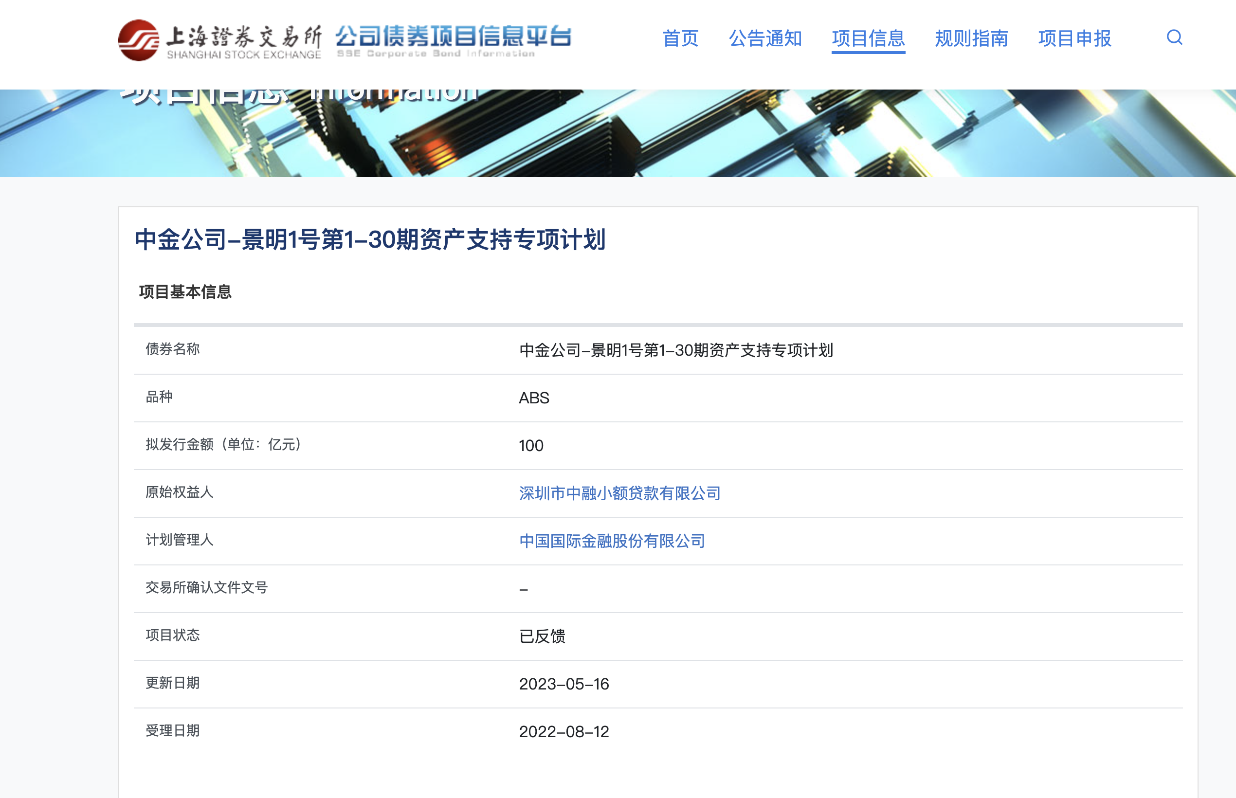Click the project title 中金公司-景明1号第1-30期资产支持专项计划
This screenshot has width=1236, height=798.
click(370, 240)
